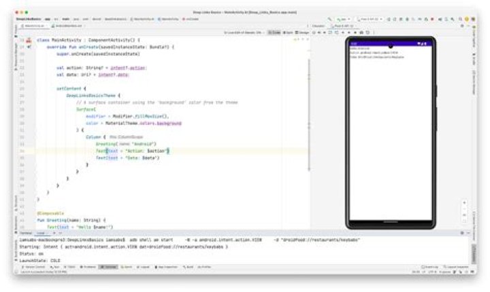The width and height of the screenshot is (490, 292).
Task: Hide the terminal tool window
Action: (x=468, y=233)
